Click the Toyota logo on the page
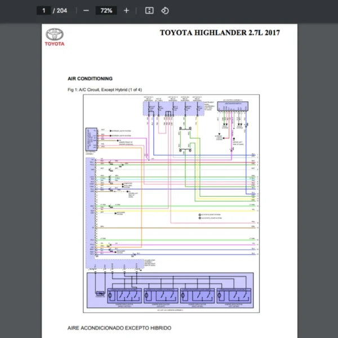Viewport: 338px width, 338px height. 55,37
